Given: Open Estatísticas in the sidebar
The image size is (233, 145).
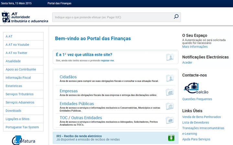Looking at the screenshot, I should pos(23,86).
